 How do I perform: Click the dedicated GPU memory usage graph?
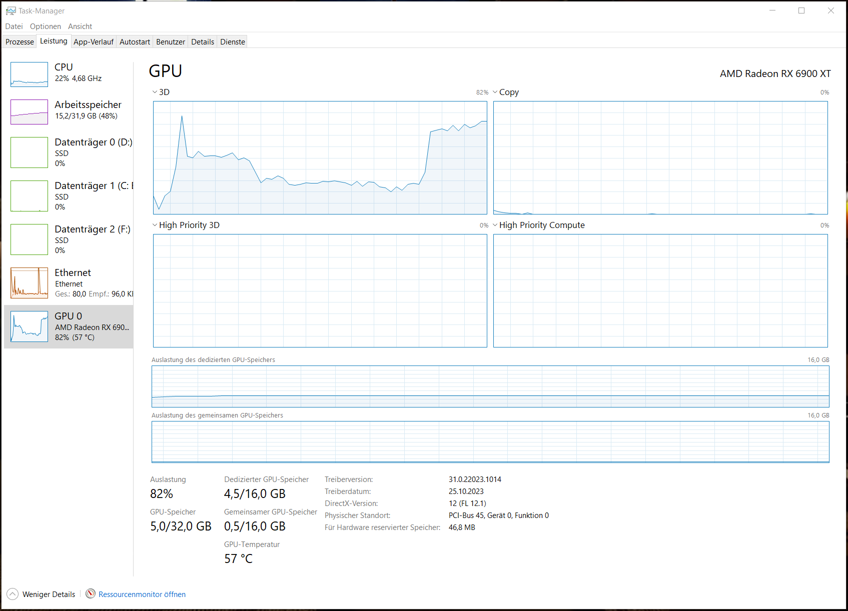tap(490, 386)
